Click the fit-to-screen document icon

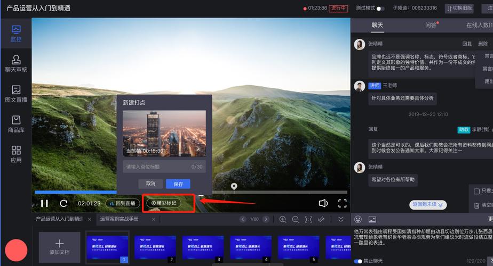point(308,219)
